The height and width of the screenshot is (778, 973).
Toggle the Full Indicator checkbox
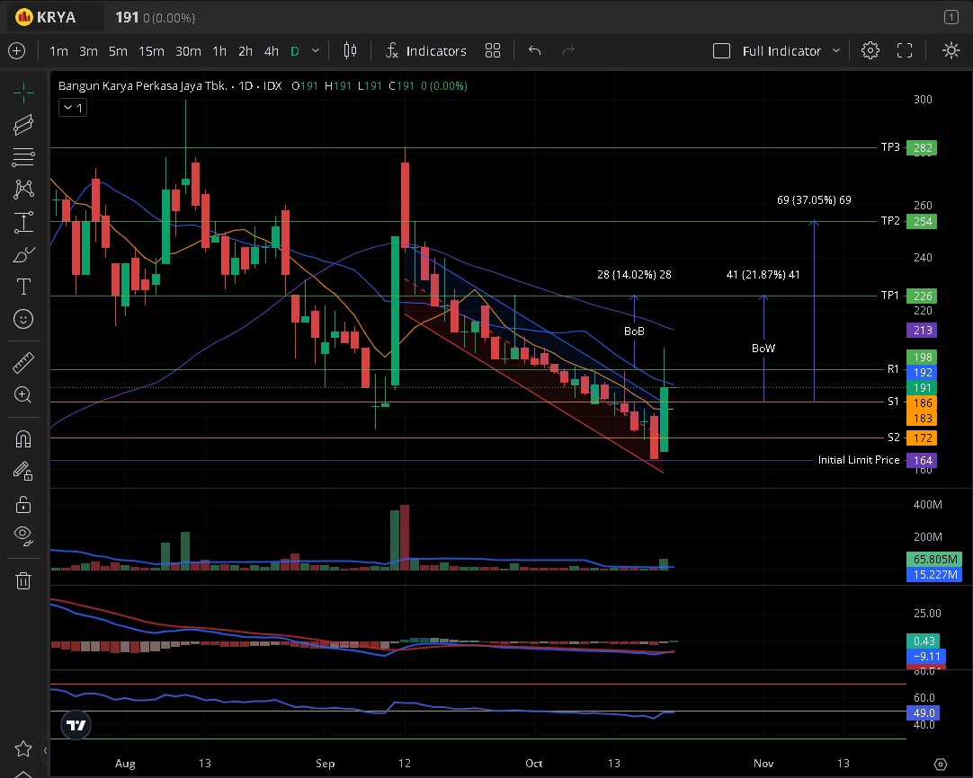point(721,51)
